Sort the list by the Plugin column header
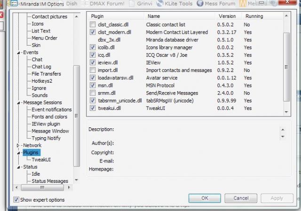Image resolution: width=301 pixels, height=211 pixels. (x=97, y=16)
